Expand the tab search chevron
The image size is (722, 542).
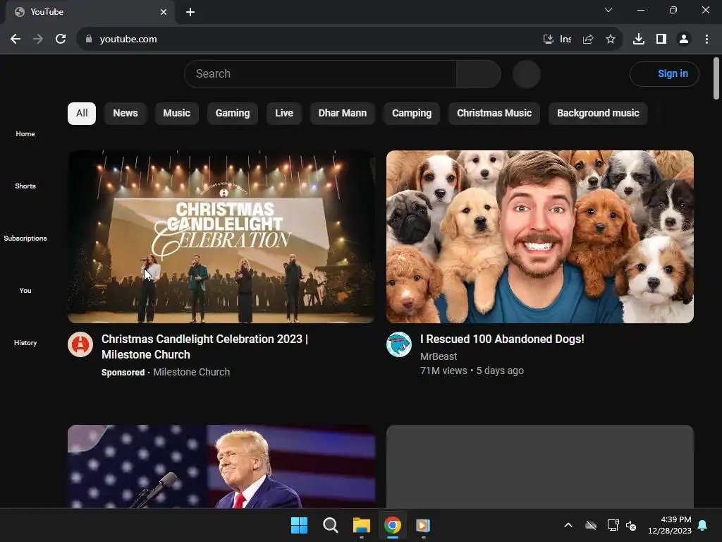coord(608,10)
